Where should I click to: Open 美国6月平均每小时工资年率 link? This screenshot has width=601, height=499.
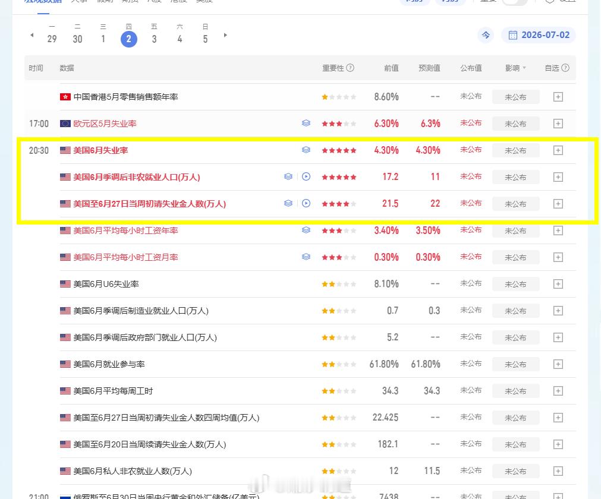(x=125, y=230)
